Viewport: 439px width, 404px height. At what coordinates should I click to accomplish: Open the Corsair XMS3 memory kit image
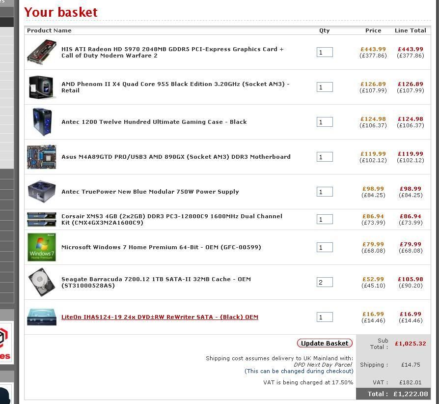pos(42,219)
